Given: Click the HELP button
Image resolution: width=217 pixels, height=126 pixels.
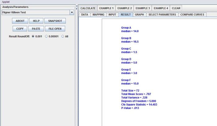Looking at the screenshot, I should (36, 21).
